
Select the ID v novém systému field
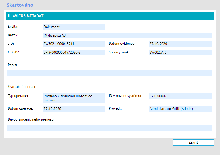pyautogui.click(x=180, y=96)
